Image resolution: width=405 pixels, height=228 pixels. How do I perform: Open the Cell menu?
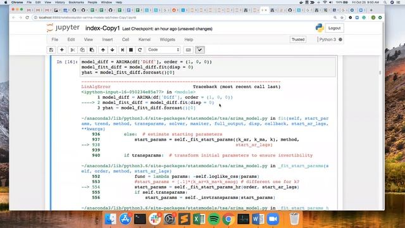pos(125,39)
